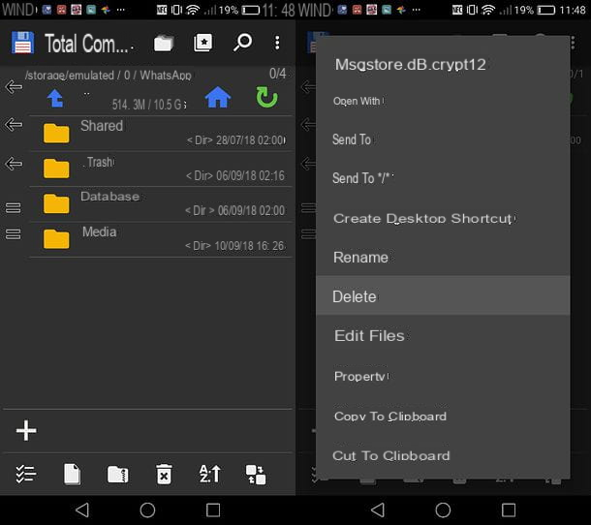Screen dimensions: 591x525
Task: Choose Rename from the context menu
Action: [x=443, y=258]
